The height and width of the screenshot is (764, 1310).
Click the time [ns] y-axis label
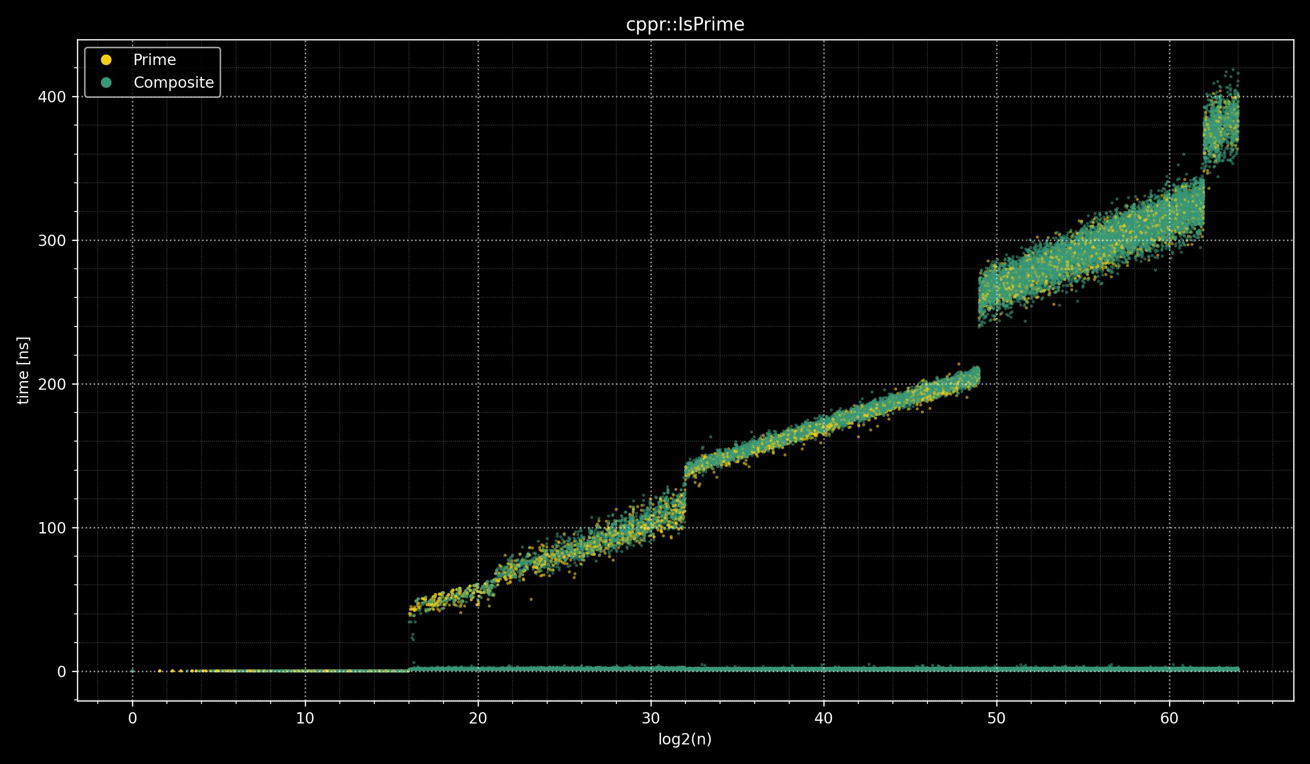(23, 370)
